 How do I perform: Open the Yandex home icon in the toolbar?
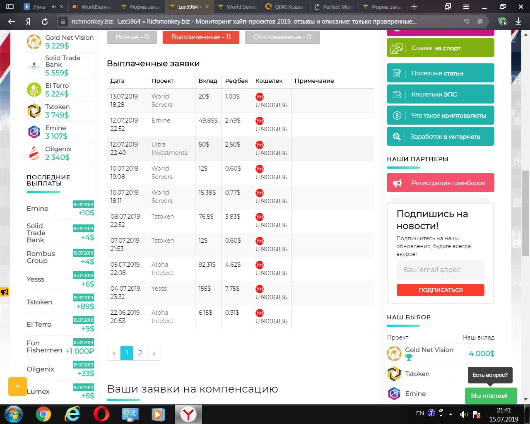click(28, 22)
